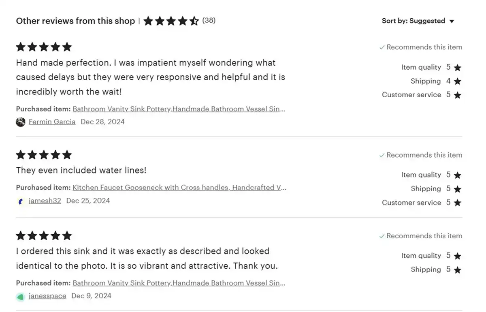This screenshot has width=486, height=312.
Task: Open the Sort by Suggested dropdown
Action: tap(418, 21)
